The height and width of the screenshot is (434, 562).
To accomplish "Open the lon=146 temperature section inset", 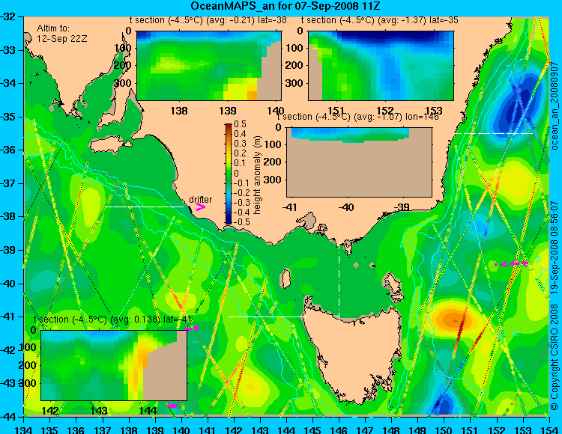I will pyautogui.click(x=359, y=162).
